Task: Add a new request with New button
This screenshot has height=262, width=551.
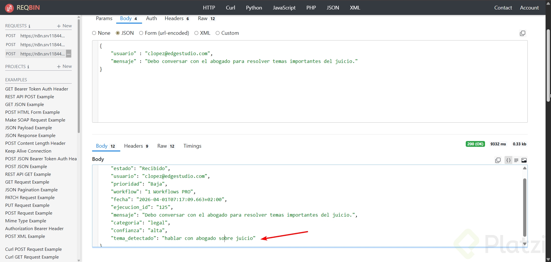Action: (x=65, y=26)
